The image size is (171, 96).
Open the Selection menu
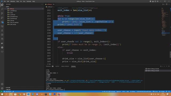click(x=13, y=1)
